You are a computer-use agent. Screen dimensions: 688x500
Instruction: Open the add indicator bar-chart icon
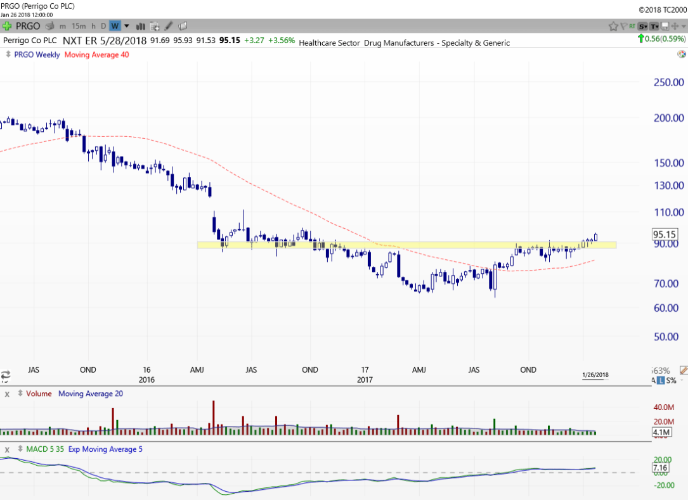[x=140, y=26]
